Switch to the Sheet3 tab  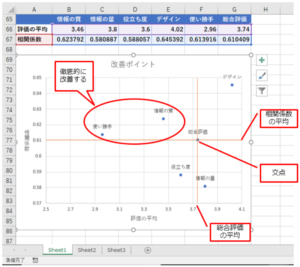coord(116,250)
